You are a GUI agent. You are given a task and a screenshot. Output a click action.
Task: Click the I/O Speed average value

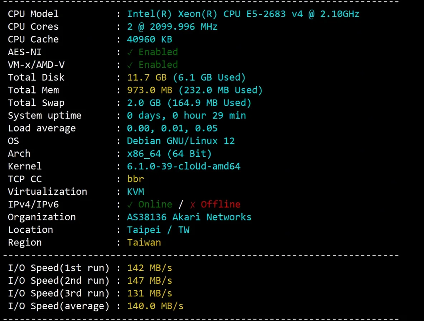coord(155,306)
